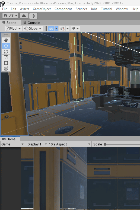Open the Assets menu

(x=24, y=9)
